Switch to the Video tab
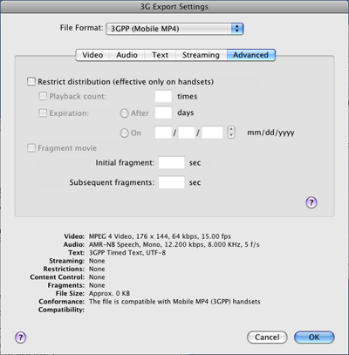Viewport: 349px width, 355px height. 92,55
